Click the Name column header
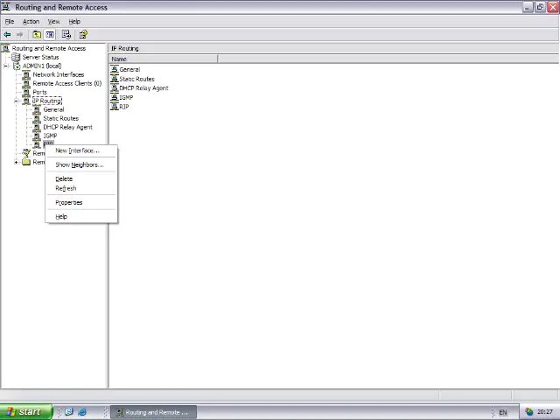Viewport: 560px width, 420px height. pyautogui.click(x=164, y=59)
